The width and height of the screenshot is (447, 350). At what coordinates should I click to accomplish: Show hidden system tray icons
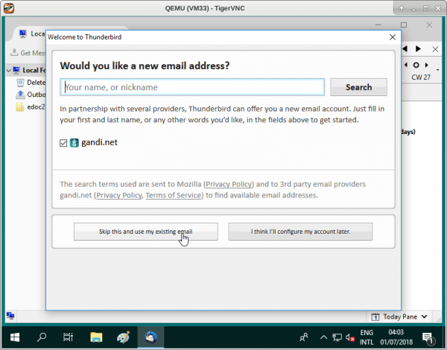coord(323,337)
